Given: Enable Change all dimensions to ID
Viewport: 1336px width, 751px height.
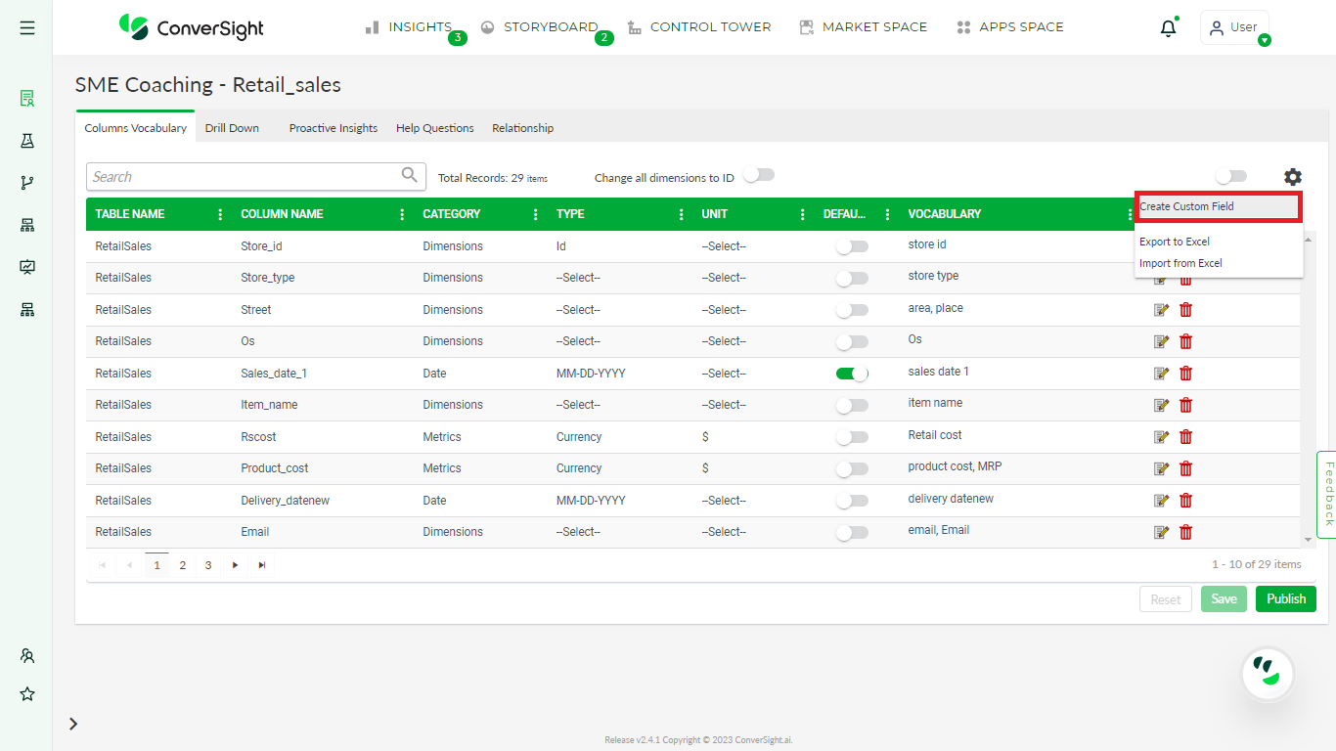Looking at the screenshot, I should (759, 173).
